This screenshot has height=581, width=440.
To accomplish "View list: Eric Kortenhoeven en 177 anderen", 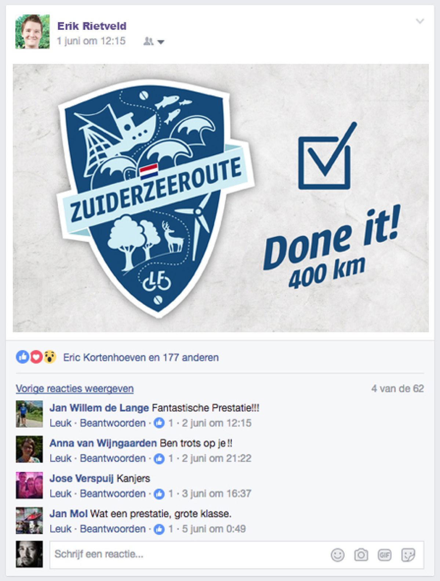I will point(141,357).
